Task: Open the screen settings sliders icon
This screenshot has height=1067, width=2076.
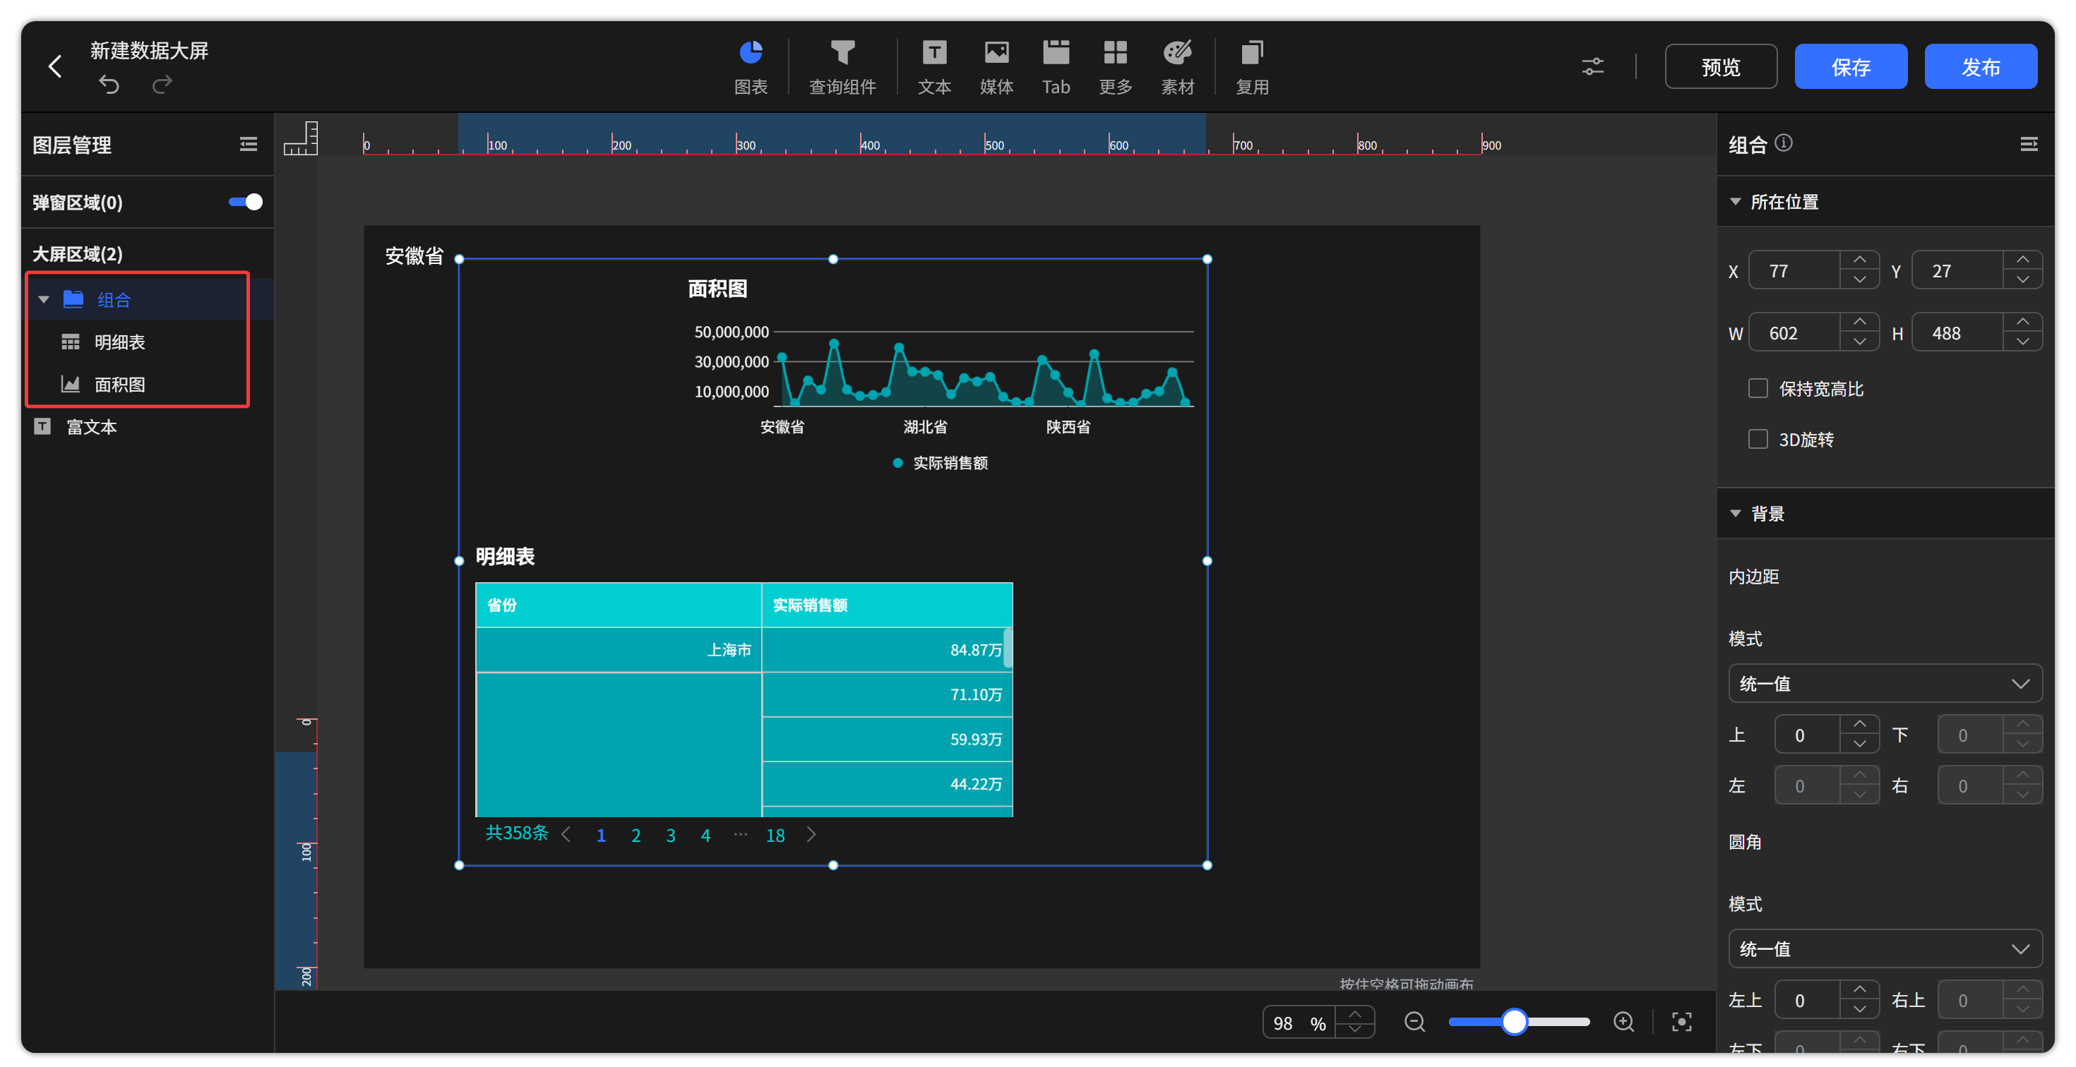Action: coord(1592,66)
